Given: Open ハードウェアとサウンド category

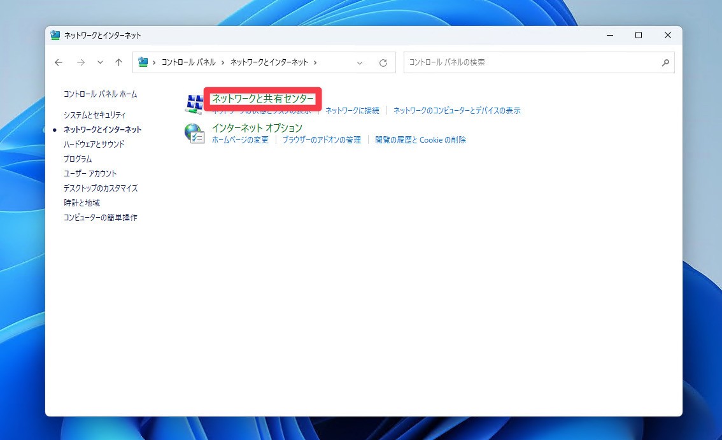Looking at the screenshot, I should (94, 144).
